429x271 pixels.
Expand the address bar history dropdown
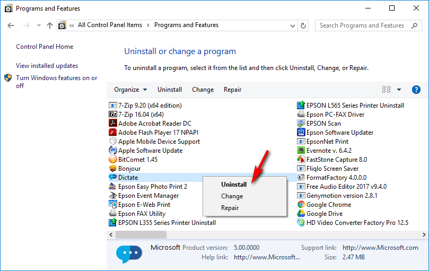tap(293, 26)
